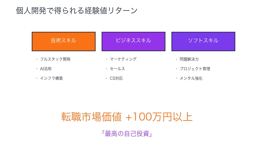Screen dimensions: 254x159
Task: Click the bullet dot before 問題解決力
Action: click(x=177, y=59)
